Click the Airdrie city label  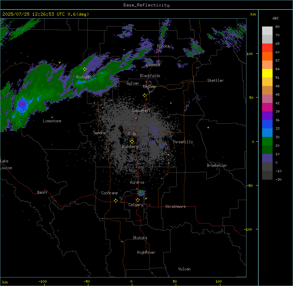click(x=137, y=182)
